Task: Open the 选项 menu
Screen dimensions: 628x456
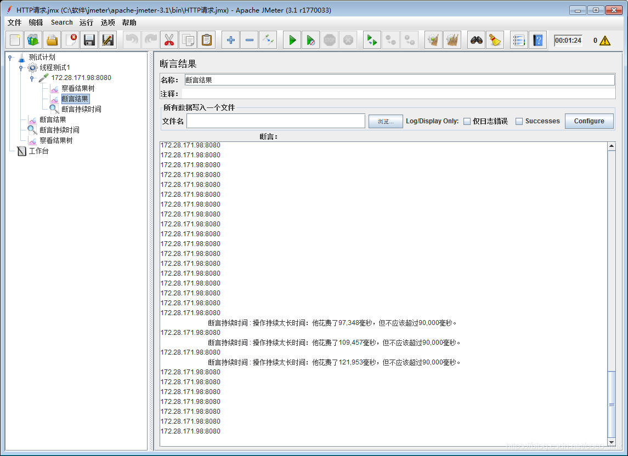Action: [108, 22]
